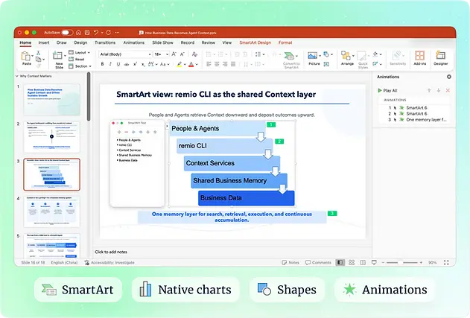Open the Slide Show tab
This screenshot has height=318, width=470.
coord(162,42)
